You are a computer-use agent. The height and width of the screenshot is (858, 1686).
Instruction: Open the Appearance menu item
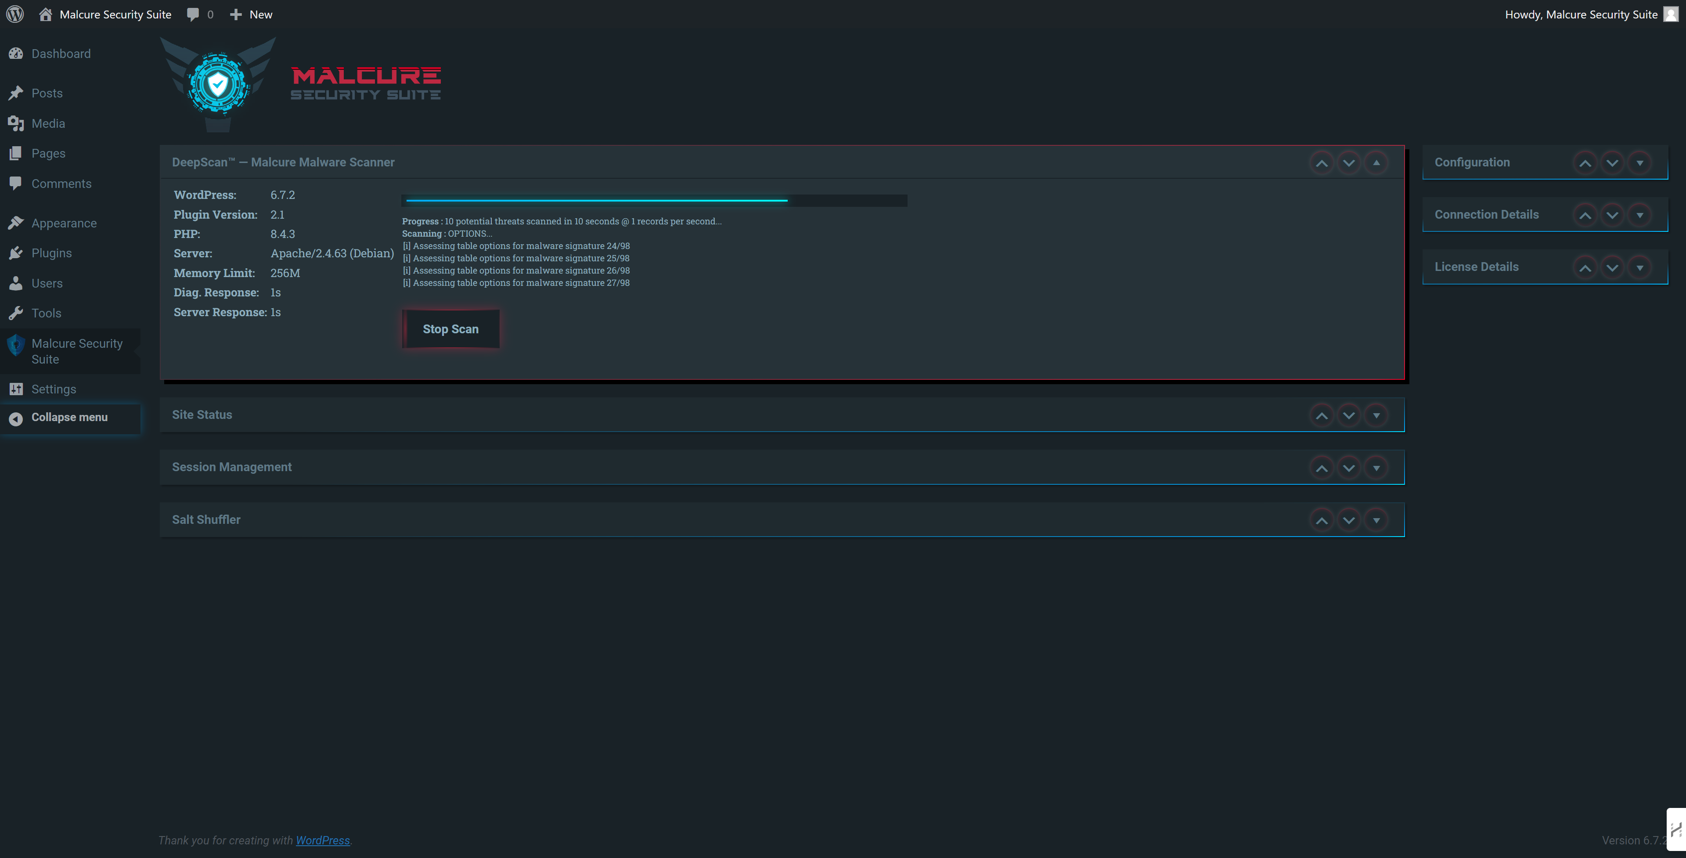tap(64, 223)
